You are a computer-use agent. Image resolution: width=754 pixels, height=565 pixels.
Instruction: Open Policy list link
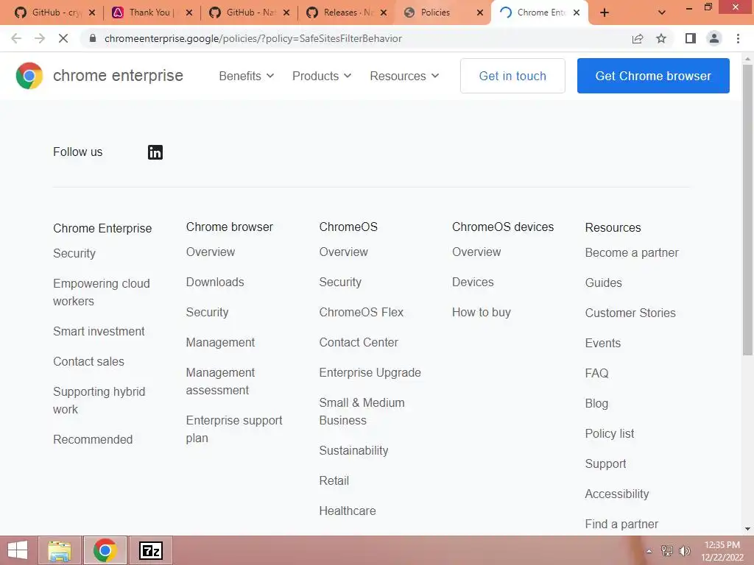[x=609, y=433]
